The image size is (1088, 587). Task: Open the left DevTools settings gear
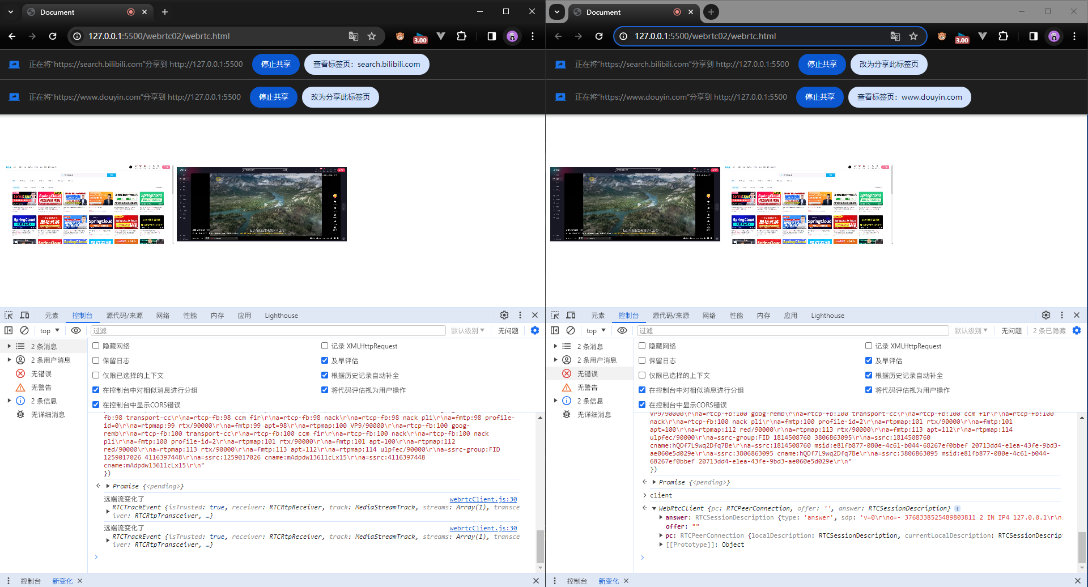(504, 316)
